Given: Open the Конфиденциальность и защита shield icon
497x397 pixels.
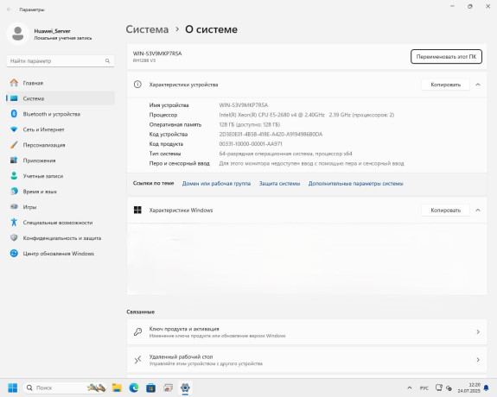Looking at the screenshot, I should click(x=14, y=237).
